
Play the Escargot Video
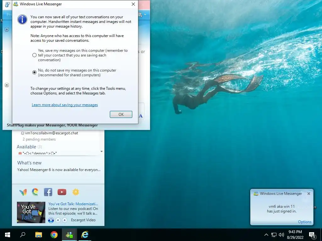pos(51,220)
